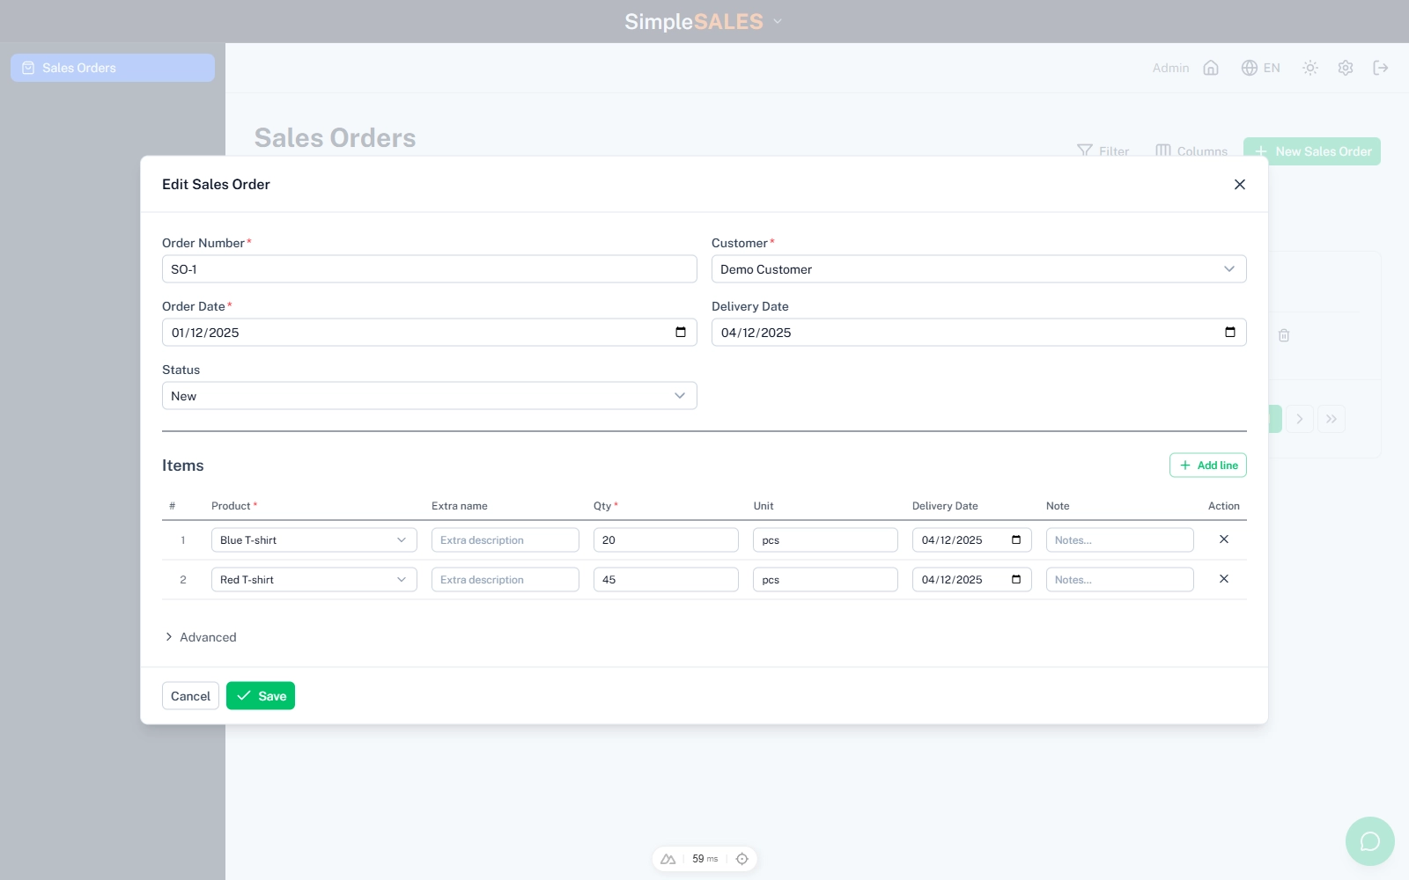Open the SimpleSALES app switcher chevron
Image resolution: width=1409 pixels, height=880 pixels.
pos(776,21)
